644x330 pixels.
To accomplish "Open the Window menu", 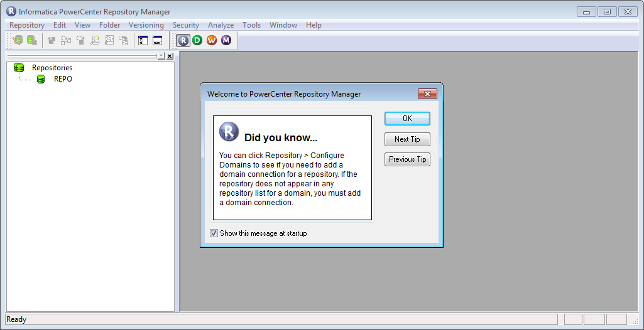I will [x=283, y=25].
